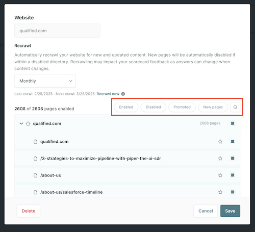Click page icon of /3-strategies-to-maximize row

[x=35, y=159]
